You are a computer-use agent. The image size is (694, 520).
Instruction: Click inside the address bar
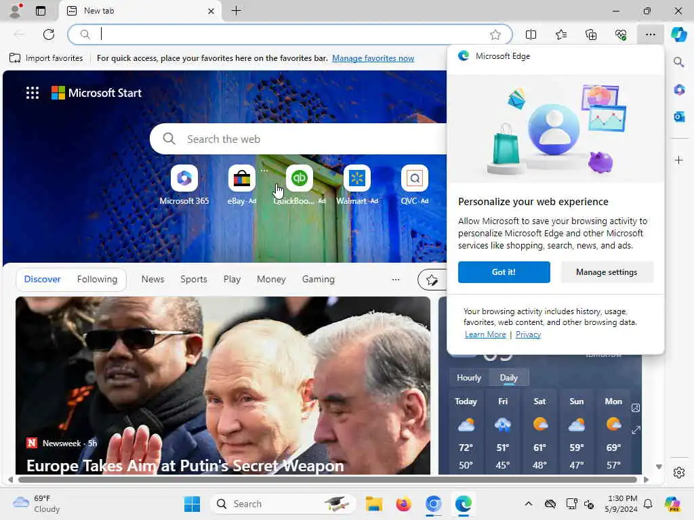(x=290, y=35)
